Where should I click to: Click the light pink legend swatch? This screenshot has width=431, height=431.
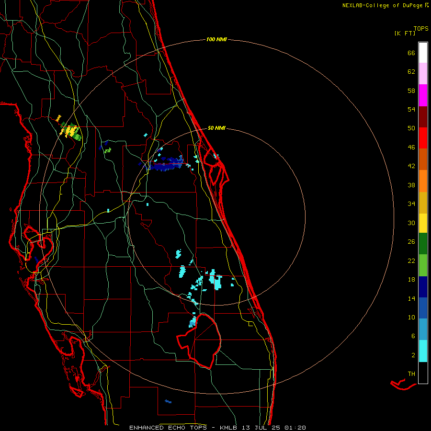(423, 73)
